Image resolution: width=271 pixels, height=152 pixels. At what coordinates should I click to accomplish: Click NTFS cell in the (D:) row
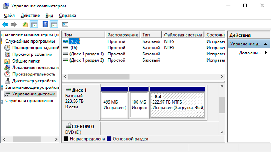(169, 48)
